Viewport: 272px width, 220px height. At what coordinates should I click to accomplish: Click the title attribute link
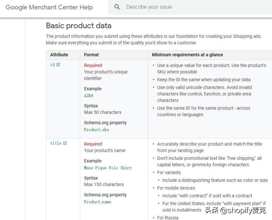[56, 143]
